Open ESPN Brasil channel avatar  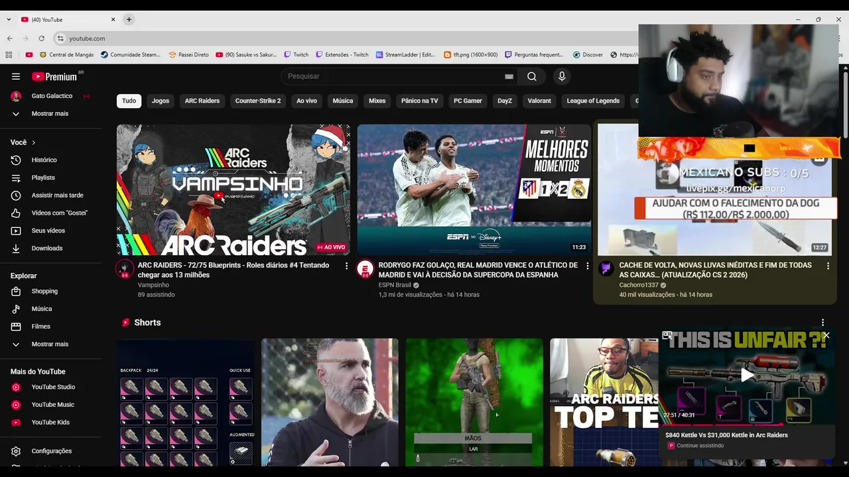click(365, 269)
